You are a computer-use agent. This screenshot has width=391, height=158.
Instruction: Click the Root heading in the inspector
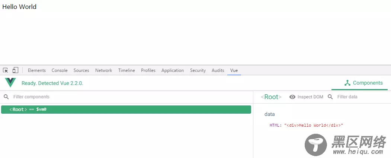(x=271, y=97)
